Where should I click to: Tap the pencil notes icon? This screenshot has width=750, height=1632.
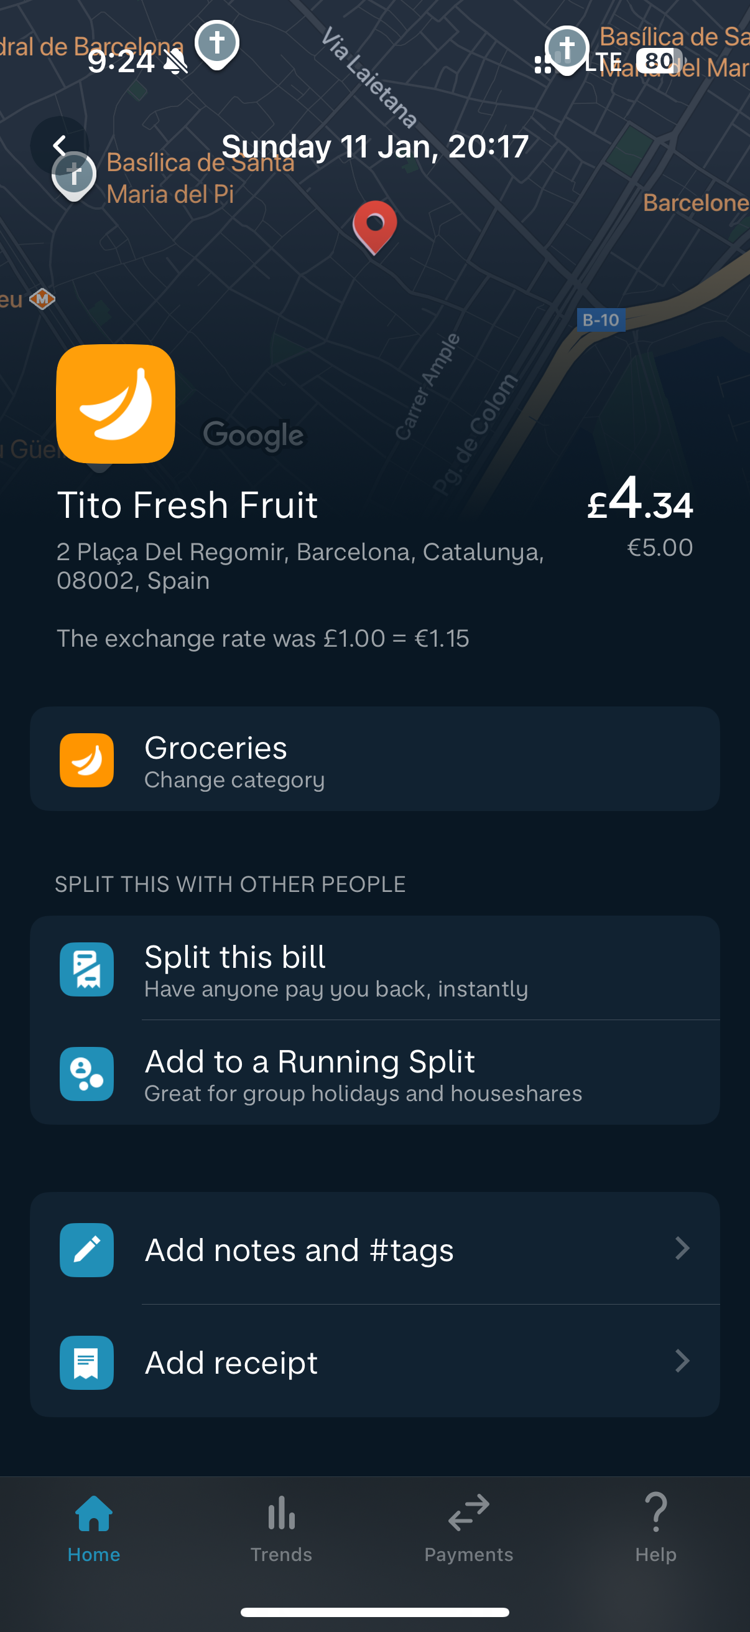(86, 1249)
